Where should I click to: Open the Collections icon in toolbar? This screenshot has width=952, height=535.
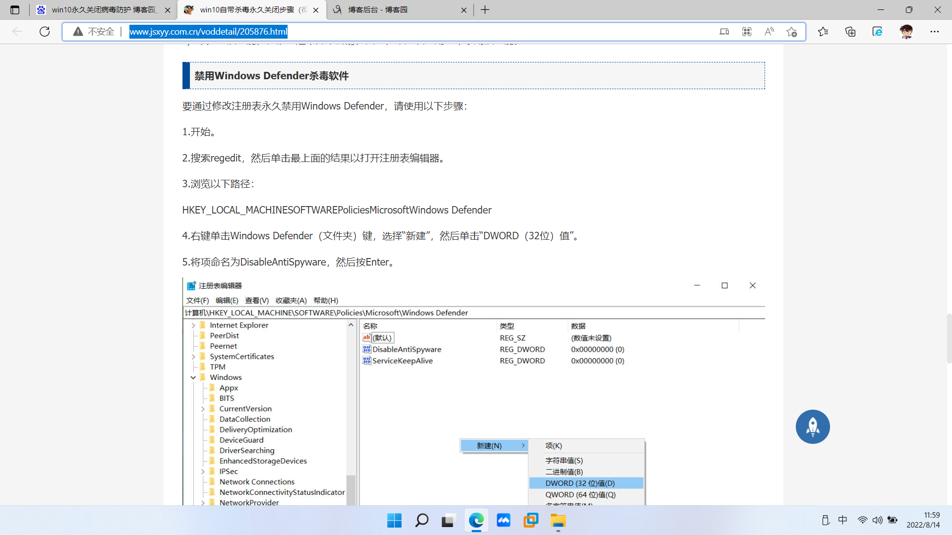(x=850, y=32)
